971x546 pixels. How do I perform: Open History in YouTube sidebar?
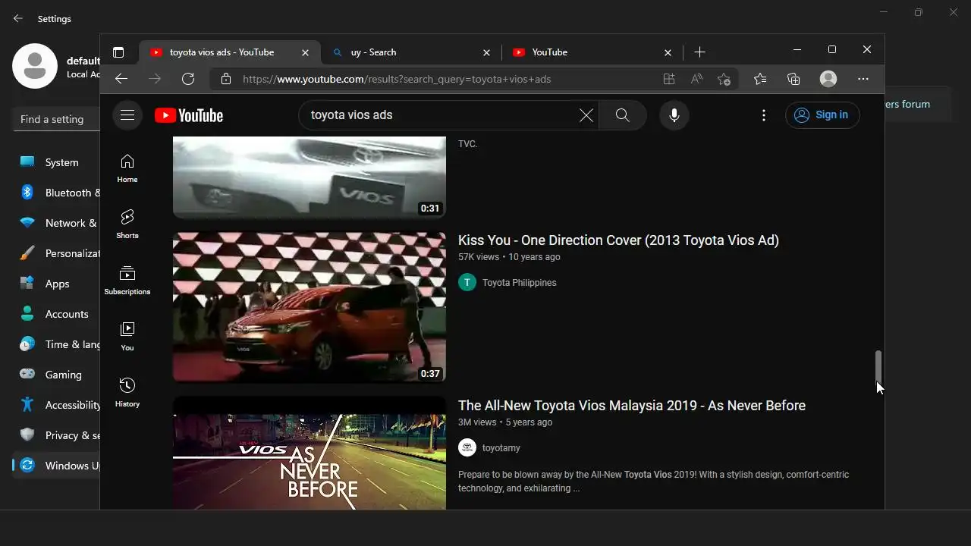point(127,393)
